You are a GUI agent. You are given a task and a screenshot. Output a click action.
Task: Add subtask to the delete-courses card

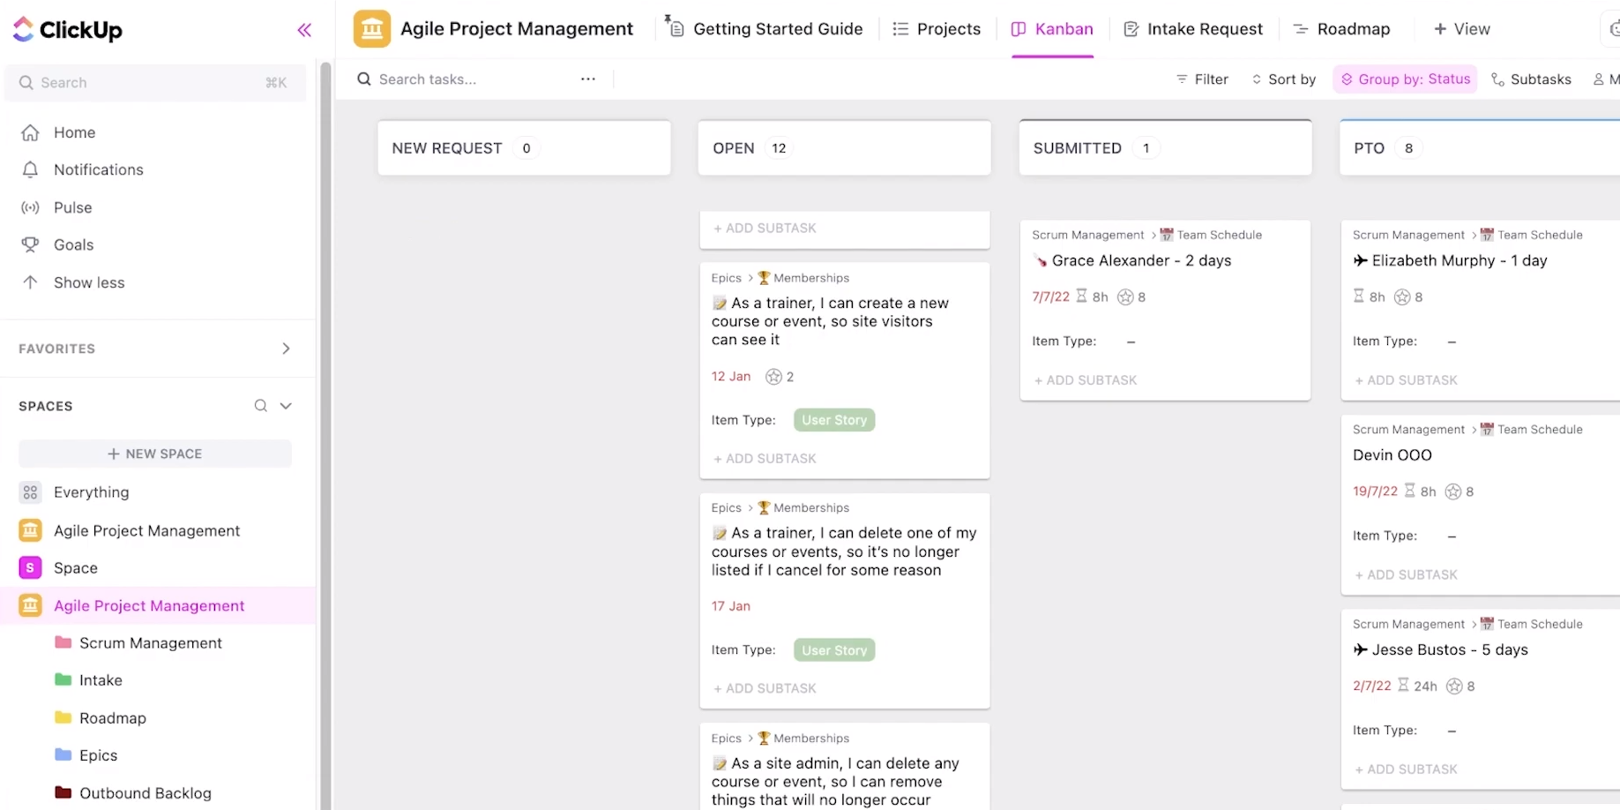click(x=765, y=688)
